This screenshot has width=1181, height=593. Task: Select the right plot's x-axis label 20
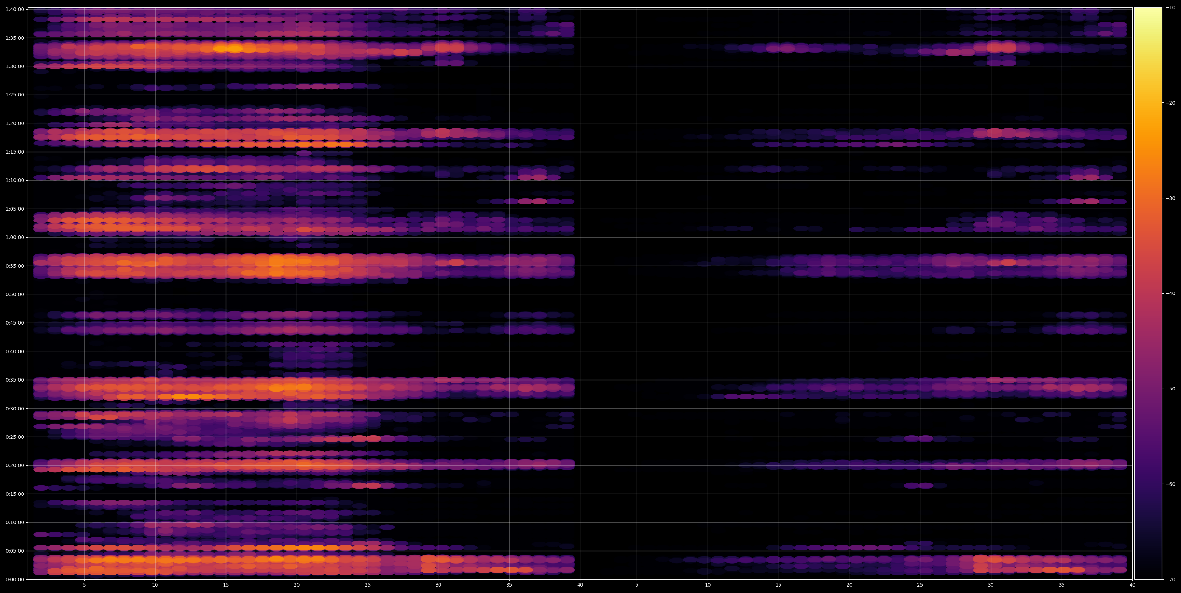click(849, 585)
